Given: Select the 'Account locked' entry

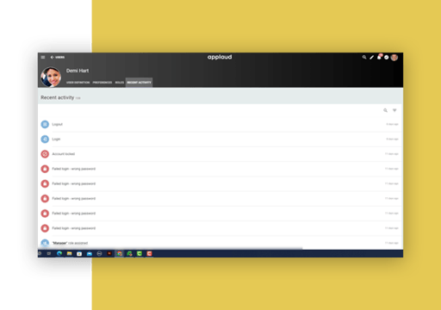Looking at the screenshot, I should pyautogui.click(x=63, y=154).
